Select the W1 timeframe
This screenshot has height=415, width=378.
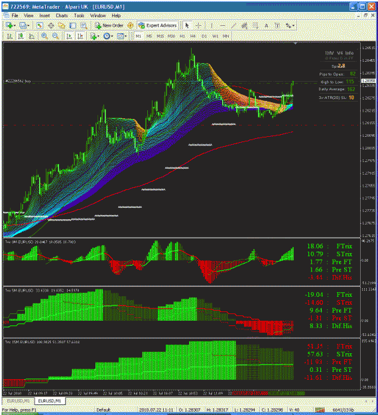pos(215,36)
